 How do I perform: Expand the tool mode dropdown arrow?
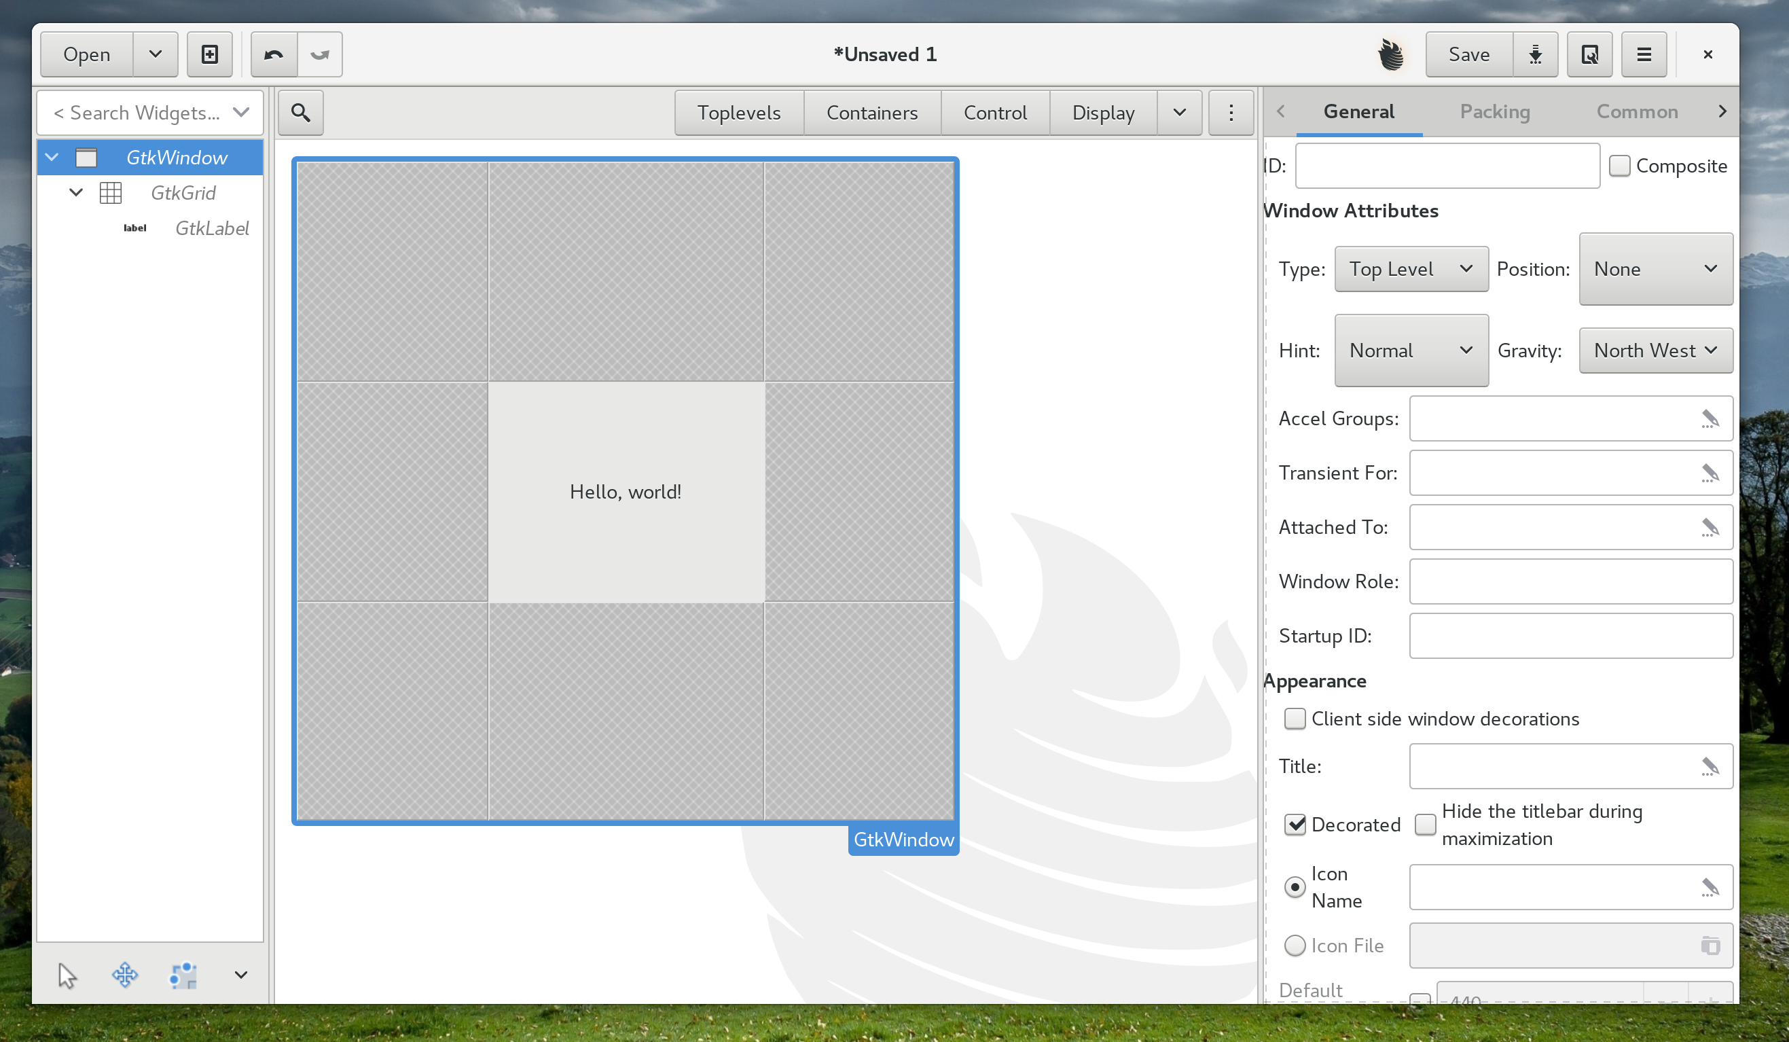(240, 975)
